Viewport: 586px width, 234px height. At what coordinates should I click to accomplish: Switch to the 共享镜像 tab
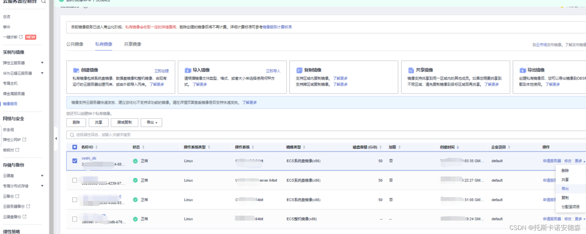(x=133, y=44)
